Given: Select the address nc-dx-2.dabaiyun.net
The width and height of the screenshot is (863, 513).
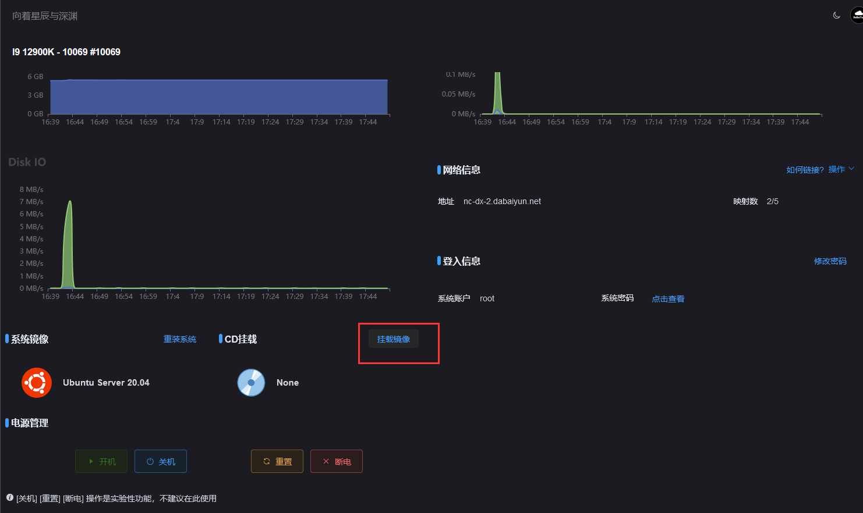Looking at the screenshot, I should [x=502, y=201].
